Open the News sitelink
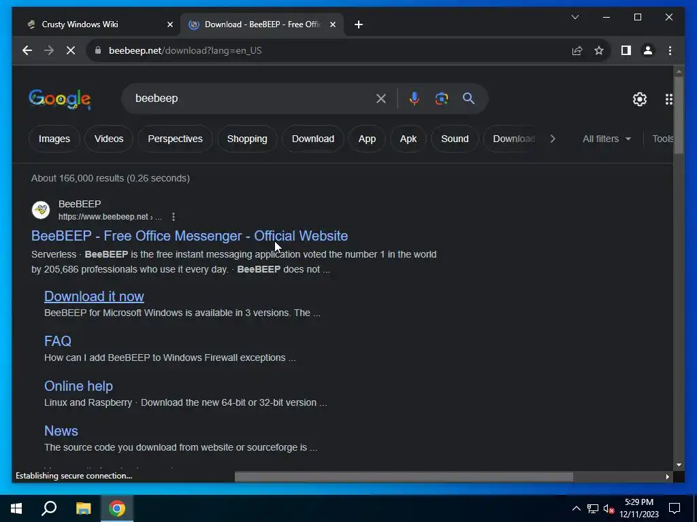 (61, 431)
